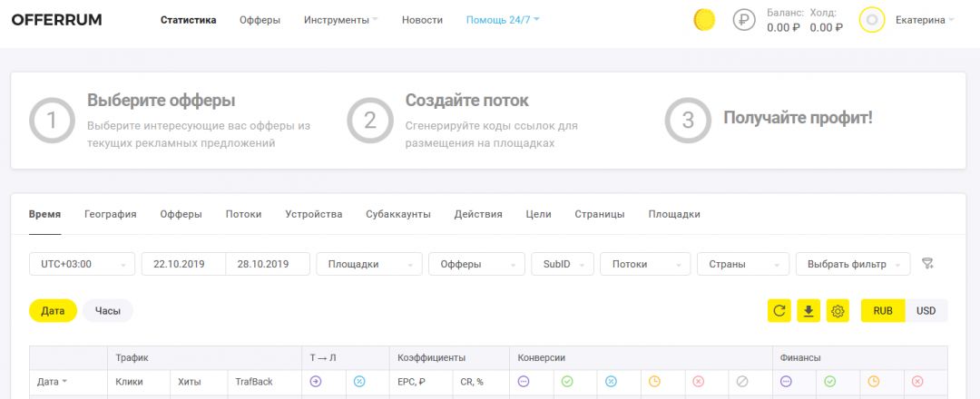980x399 pixels.
Task: Open the Выбрать фильтр dropdown
Action: tap(853, 264)
